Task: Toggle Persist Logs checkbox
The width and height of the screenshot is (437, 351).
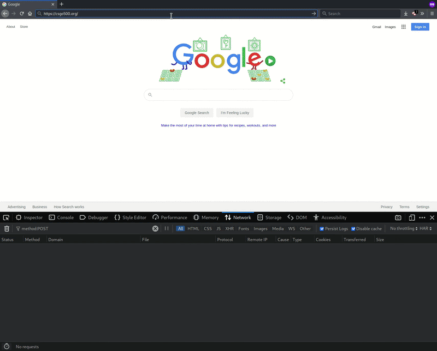Action: pyautogui.click(x=322, y=228)
